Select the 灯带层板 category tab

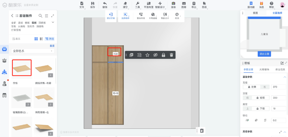pos(16,30)
